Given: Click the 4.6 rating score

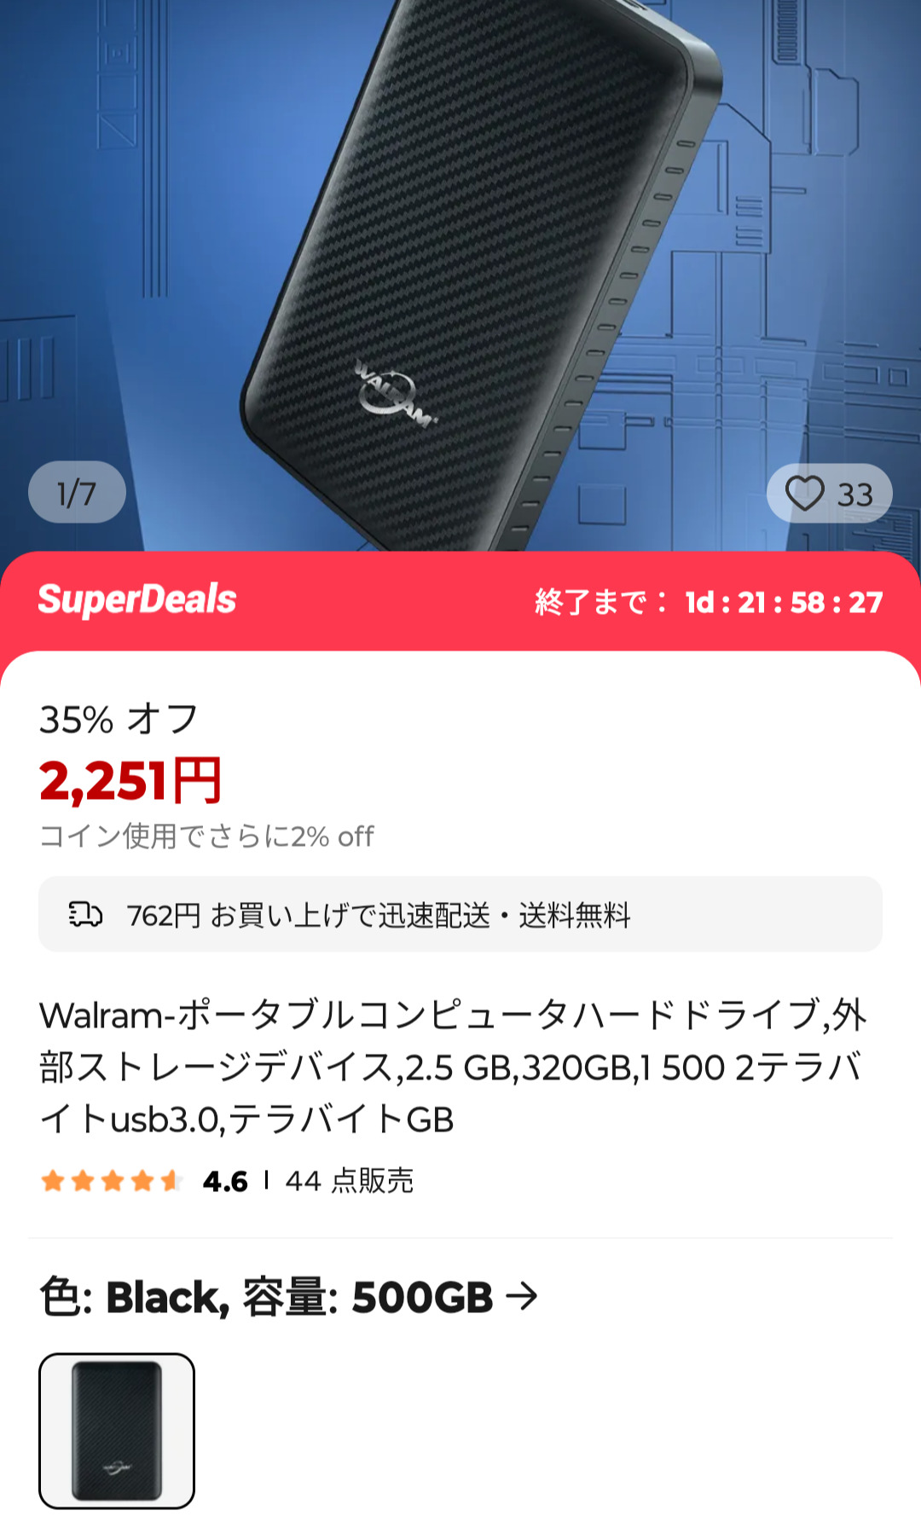Looking at the screenshot, I should point(225,1181).
